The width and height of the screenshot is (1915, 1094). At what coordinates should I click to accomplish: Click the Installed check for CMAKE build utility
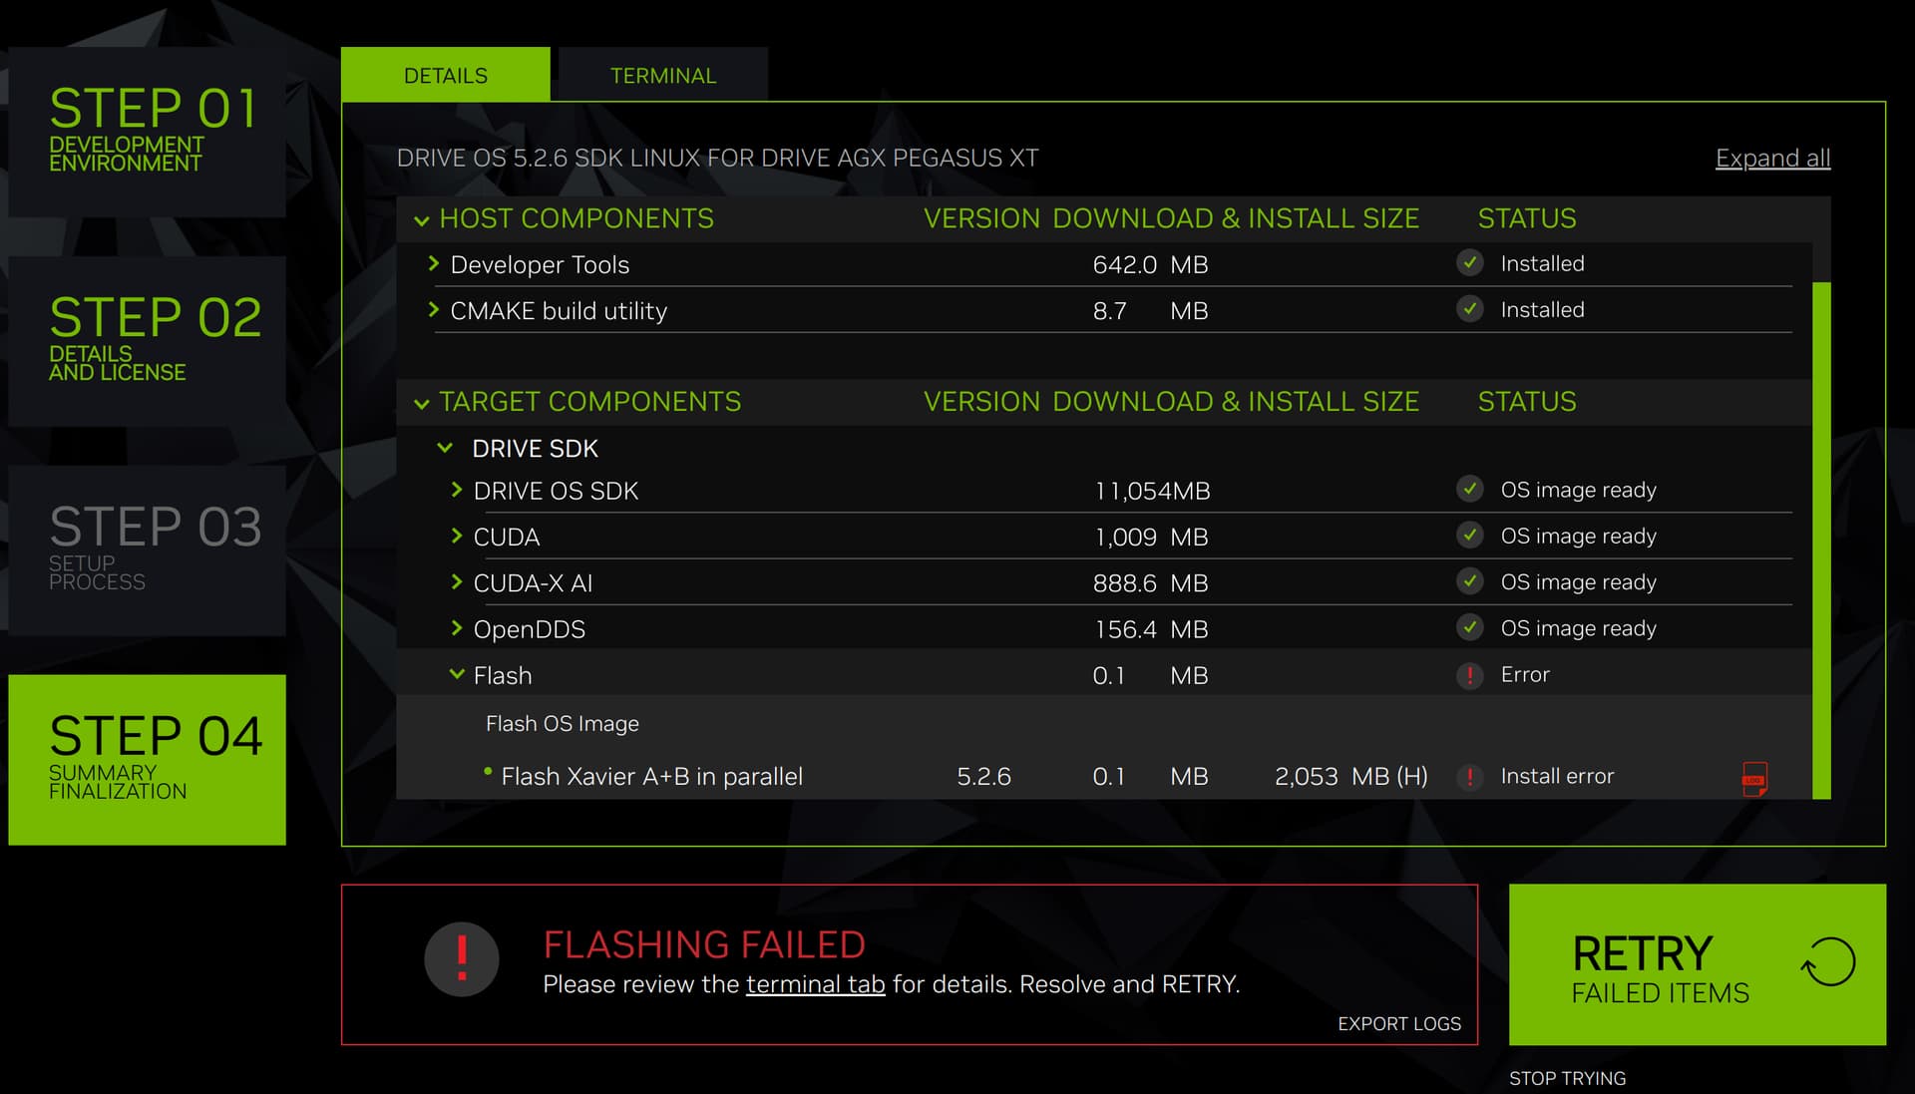coord(1470,309)
